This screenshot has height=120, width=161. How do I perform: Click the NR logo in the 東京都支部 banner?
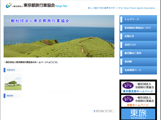(128, 85)
